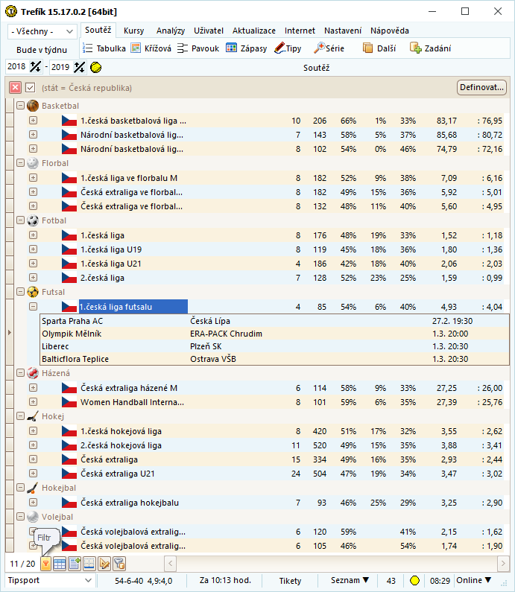
Task: Click the Filtr funnel icon
Action: tap(45, 564)
